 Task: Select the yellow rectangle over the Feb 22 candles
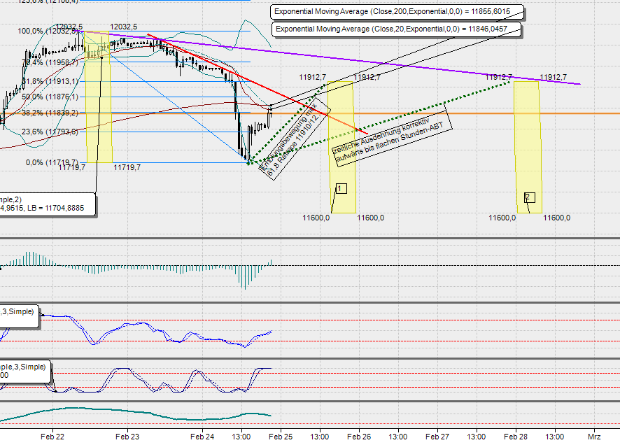pyautogui.click(x=98, y=97)
